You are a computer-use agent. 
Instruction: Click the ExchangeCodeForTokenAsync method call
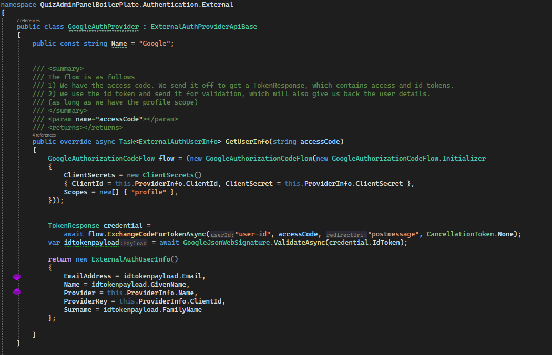click(x=157, y=234)
